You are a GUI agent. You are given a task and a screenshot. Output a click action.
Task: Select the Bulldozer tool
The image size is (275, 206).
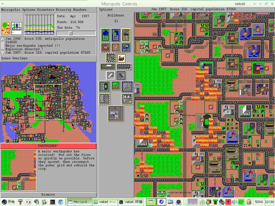[x=121, y=58]
